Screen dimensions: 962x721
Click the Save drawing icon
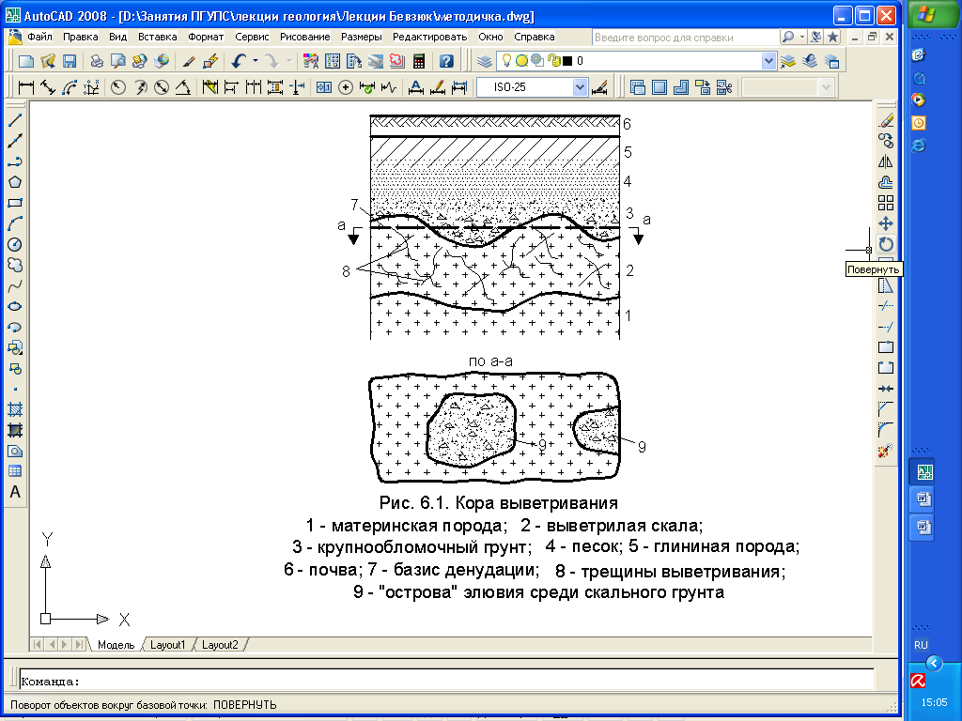(x=70, y=61)
